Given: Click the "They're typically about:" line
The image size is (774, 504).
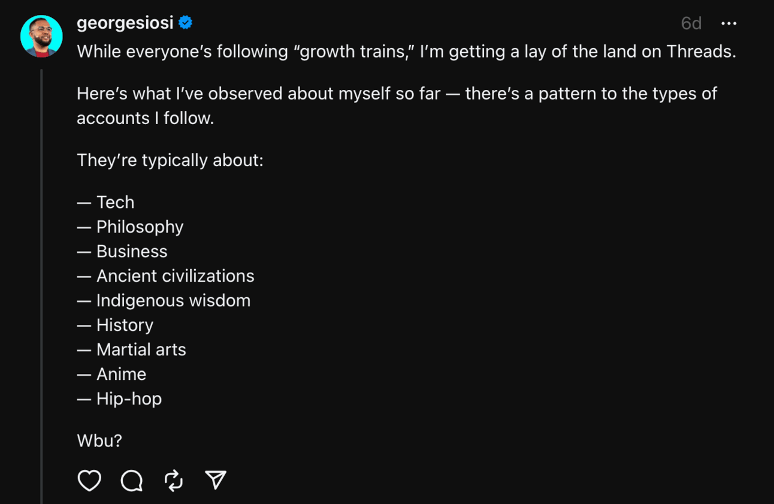Looking at the screenshot, I should (x=170, y=160).
